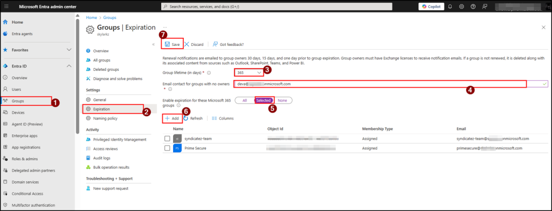Open Enterprise apps in sidebar
This screenshot has width=552, height=211.
click(24, 136)
